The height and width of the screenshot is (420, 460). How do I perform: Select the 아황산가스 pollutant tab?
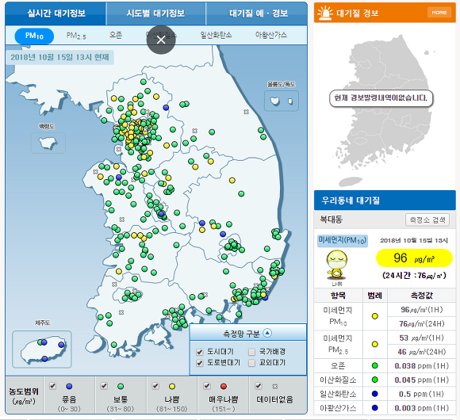pos(271,35)
